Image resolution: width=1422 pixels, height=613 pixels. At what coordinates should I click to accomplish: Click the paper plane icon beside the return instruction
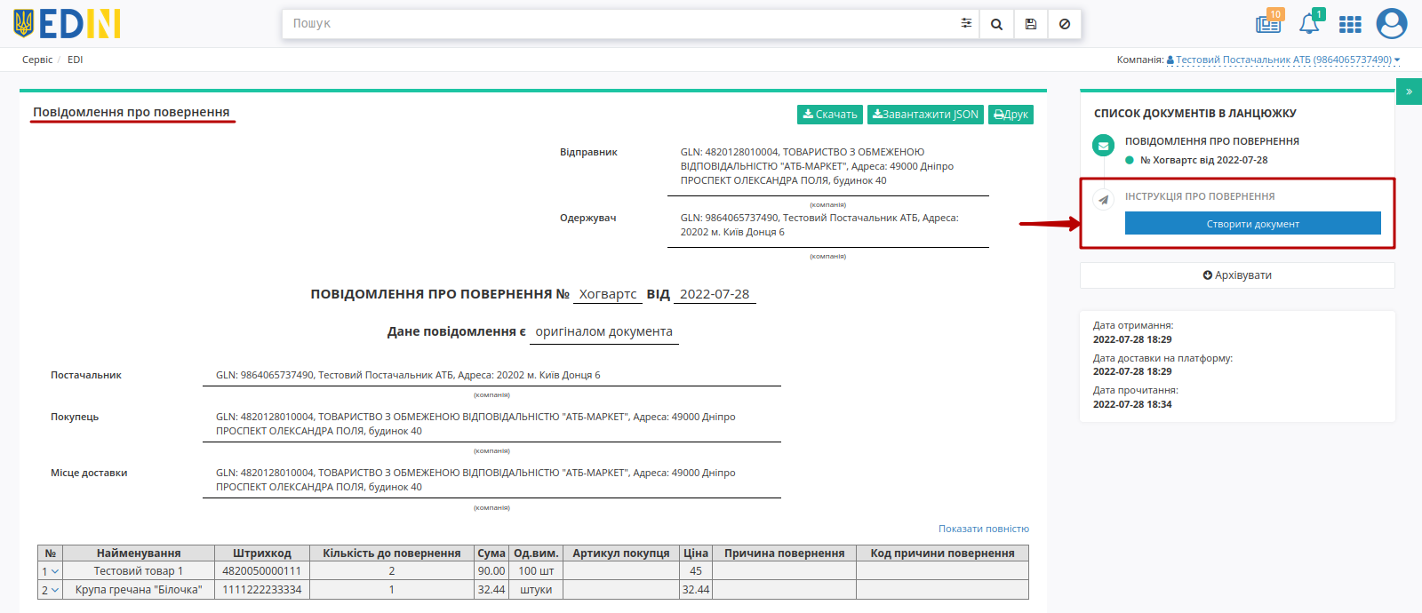pyautogui.click(x=1103, y=200)
